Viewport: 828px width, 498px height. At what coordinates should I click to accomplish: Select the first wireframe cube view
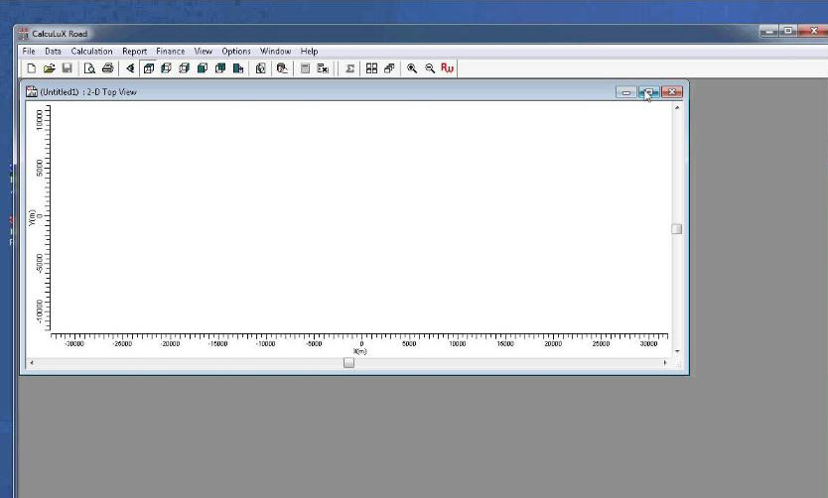(x=148, y=68)
